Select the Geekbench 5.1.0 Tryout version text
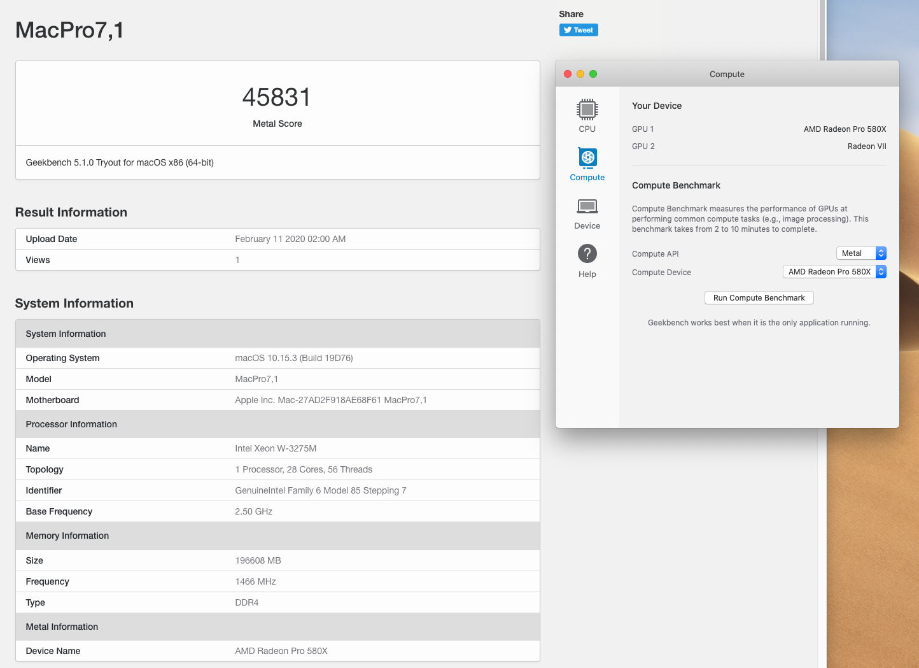The width and height of the screenshot is (919, 668). (120, 162)
